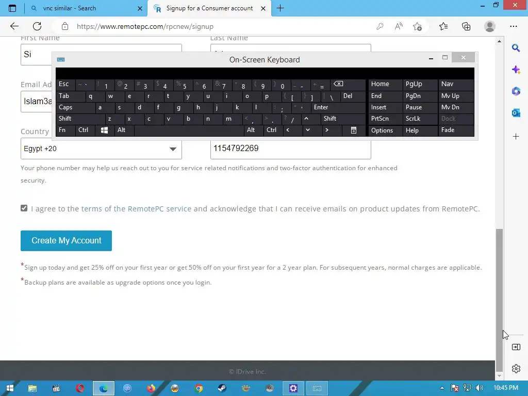
Task: Close the vnc similar - Search tab
Action: tap(140, 8)
